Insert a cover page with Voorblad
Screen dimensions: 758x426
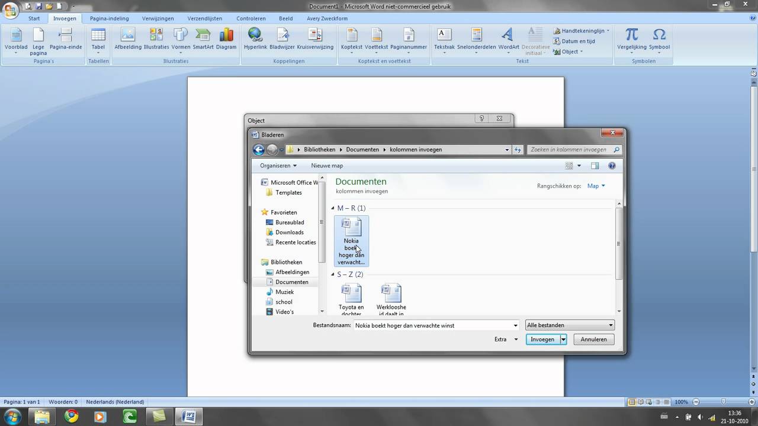(16, 41)
